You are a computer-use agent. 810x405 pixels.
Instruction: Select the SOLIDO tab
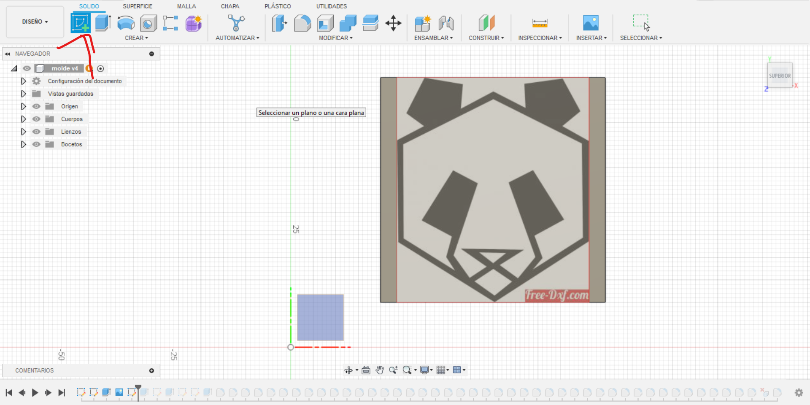pyautogui.click(x=89, y=6)
